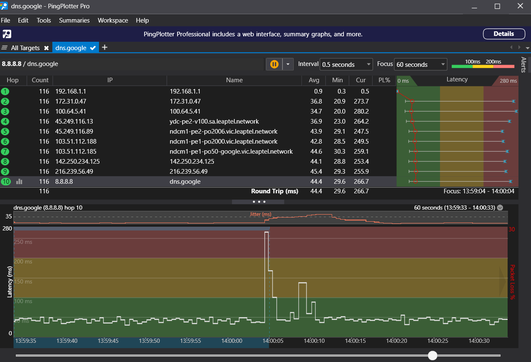
Task: Click the PingPlotter logo in banner
Action: coord(7,34)
